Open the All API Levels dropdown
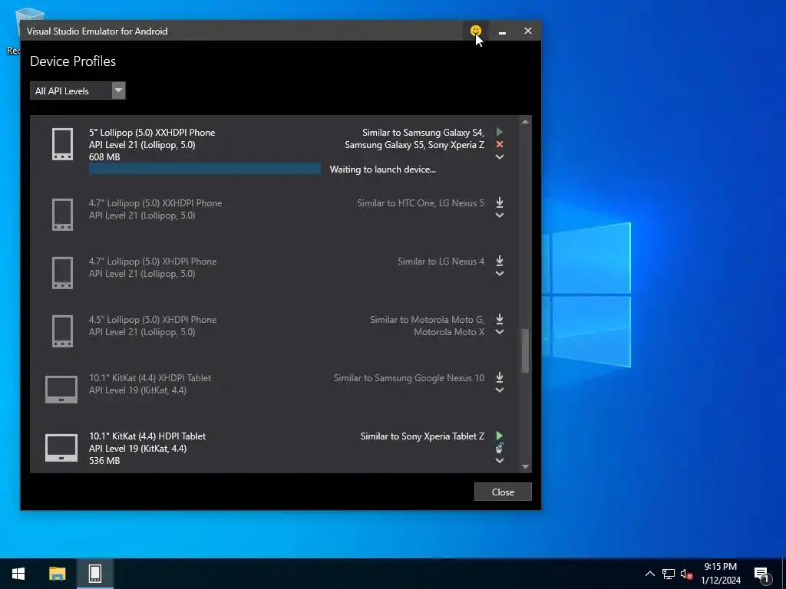The height and width of the screenshot is (589, 786). click(78, 90)
